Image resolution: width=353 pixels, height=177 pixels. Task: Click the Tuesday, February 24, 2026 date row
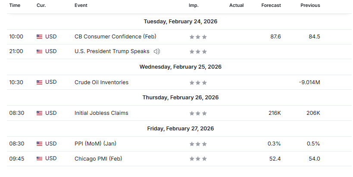tap(181, 21)
